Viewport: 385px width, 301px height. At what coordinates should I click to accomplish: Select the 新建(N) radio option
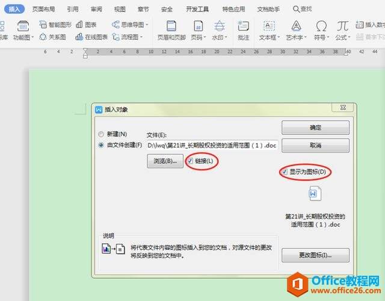point(101,134)
